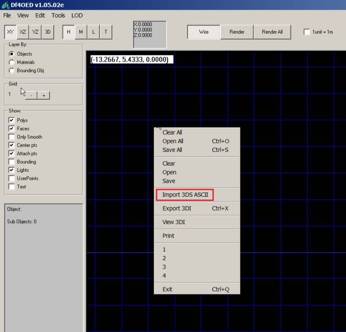Increase grid size with plus button
This screenshot has width=346, height=332.
click(x=43, y=95)
